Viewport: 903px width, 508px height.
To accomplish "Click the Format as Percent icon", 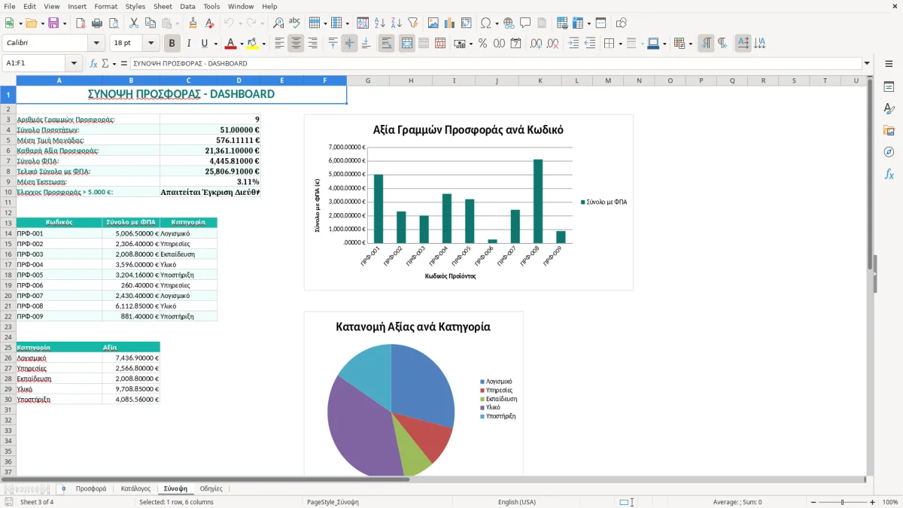I will [482, 44].
